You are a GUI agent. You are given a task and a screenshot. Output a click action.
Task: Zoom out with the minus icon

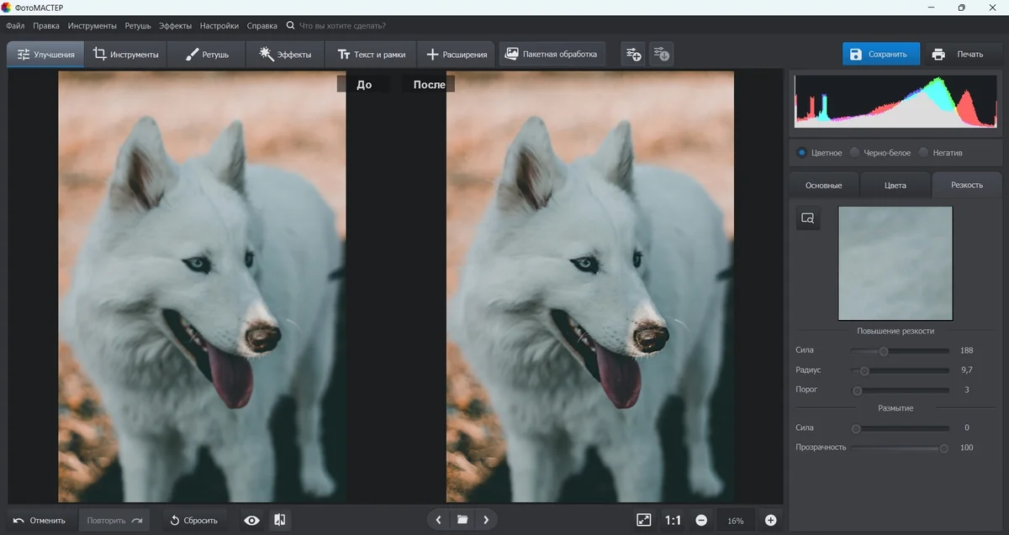(701, 521)
